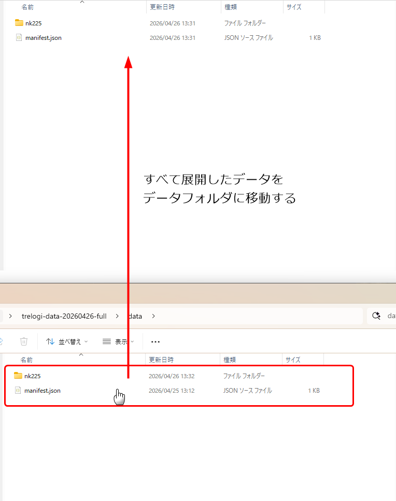The width and height of the screenshot is (396, 501).
Task: Open 並べ替え sort dropdown
Action: (x=67, y=341)
